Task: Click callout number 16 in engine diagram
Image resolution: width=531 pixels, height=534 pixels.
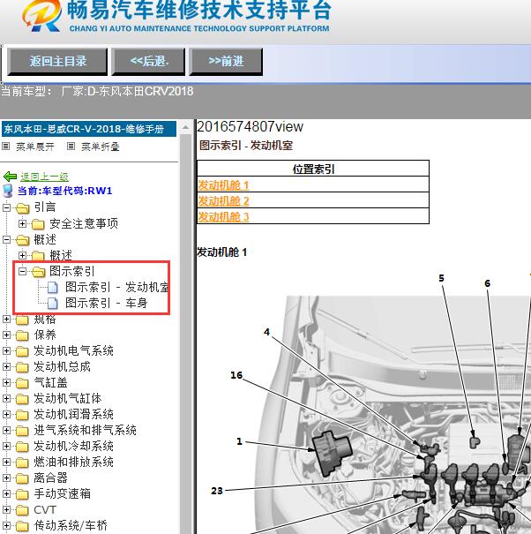Action: pyautogui.click(x=236, y=375)
